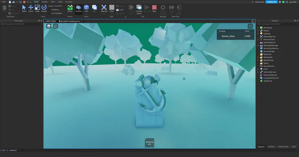The image size is (299, 157).
Task: Expand the StarterPlayer node
Action: click(258, 60)
